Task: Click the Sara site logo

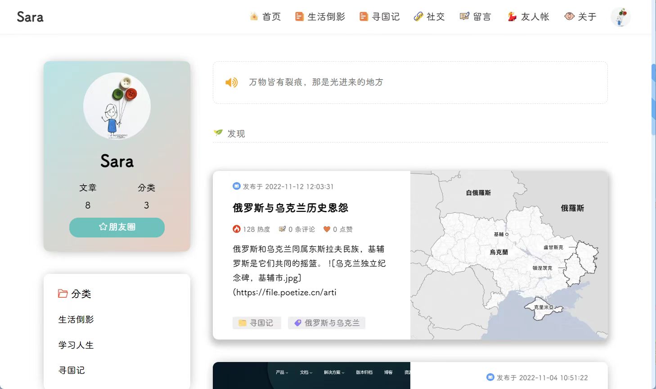Action: click(x=30, y=17)
